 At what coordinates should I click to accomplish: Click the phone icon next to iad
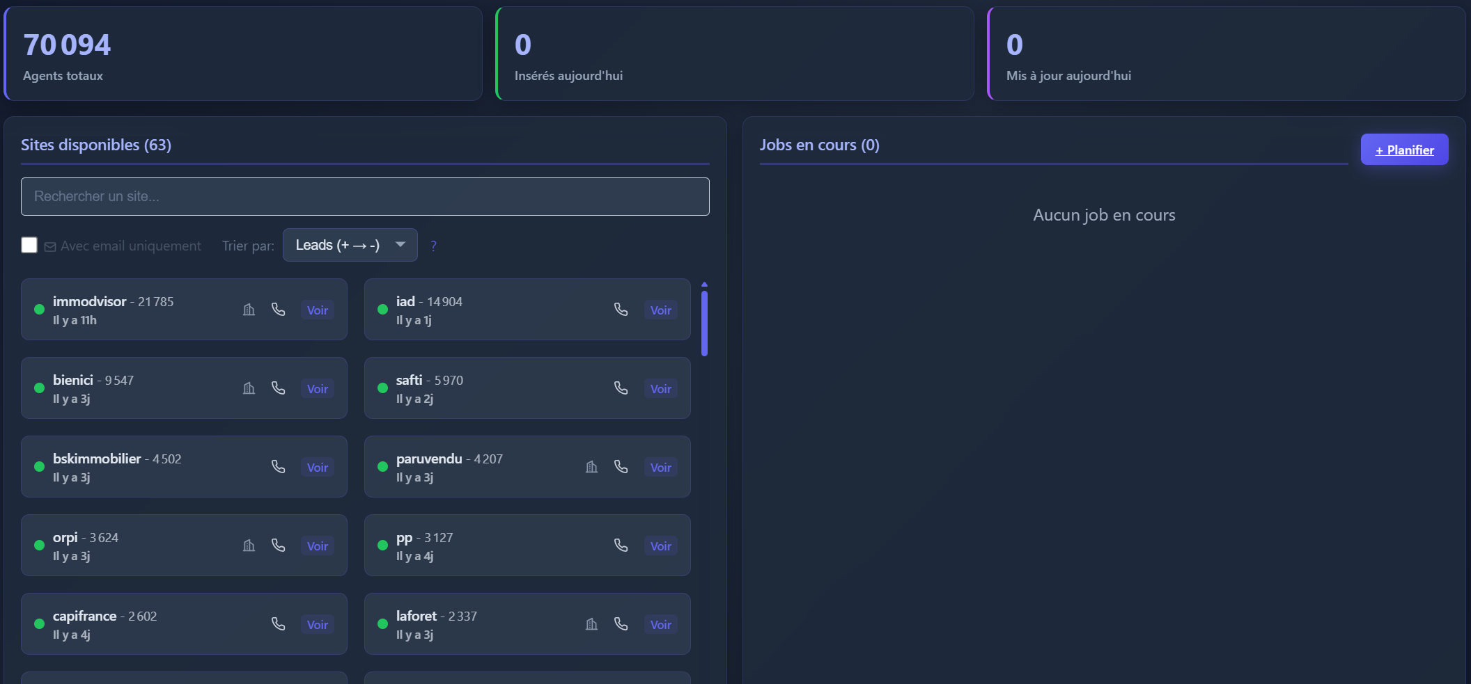click(621, 310)
